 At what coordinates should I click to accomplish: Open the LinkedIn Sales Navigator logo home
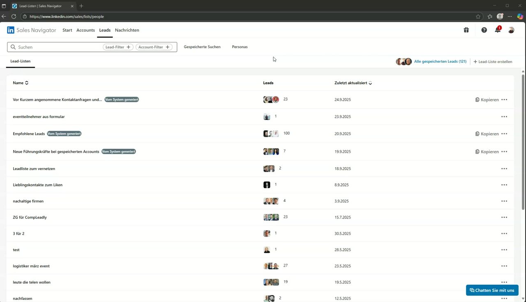(31, 30)
